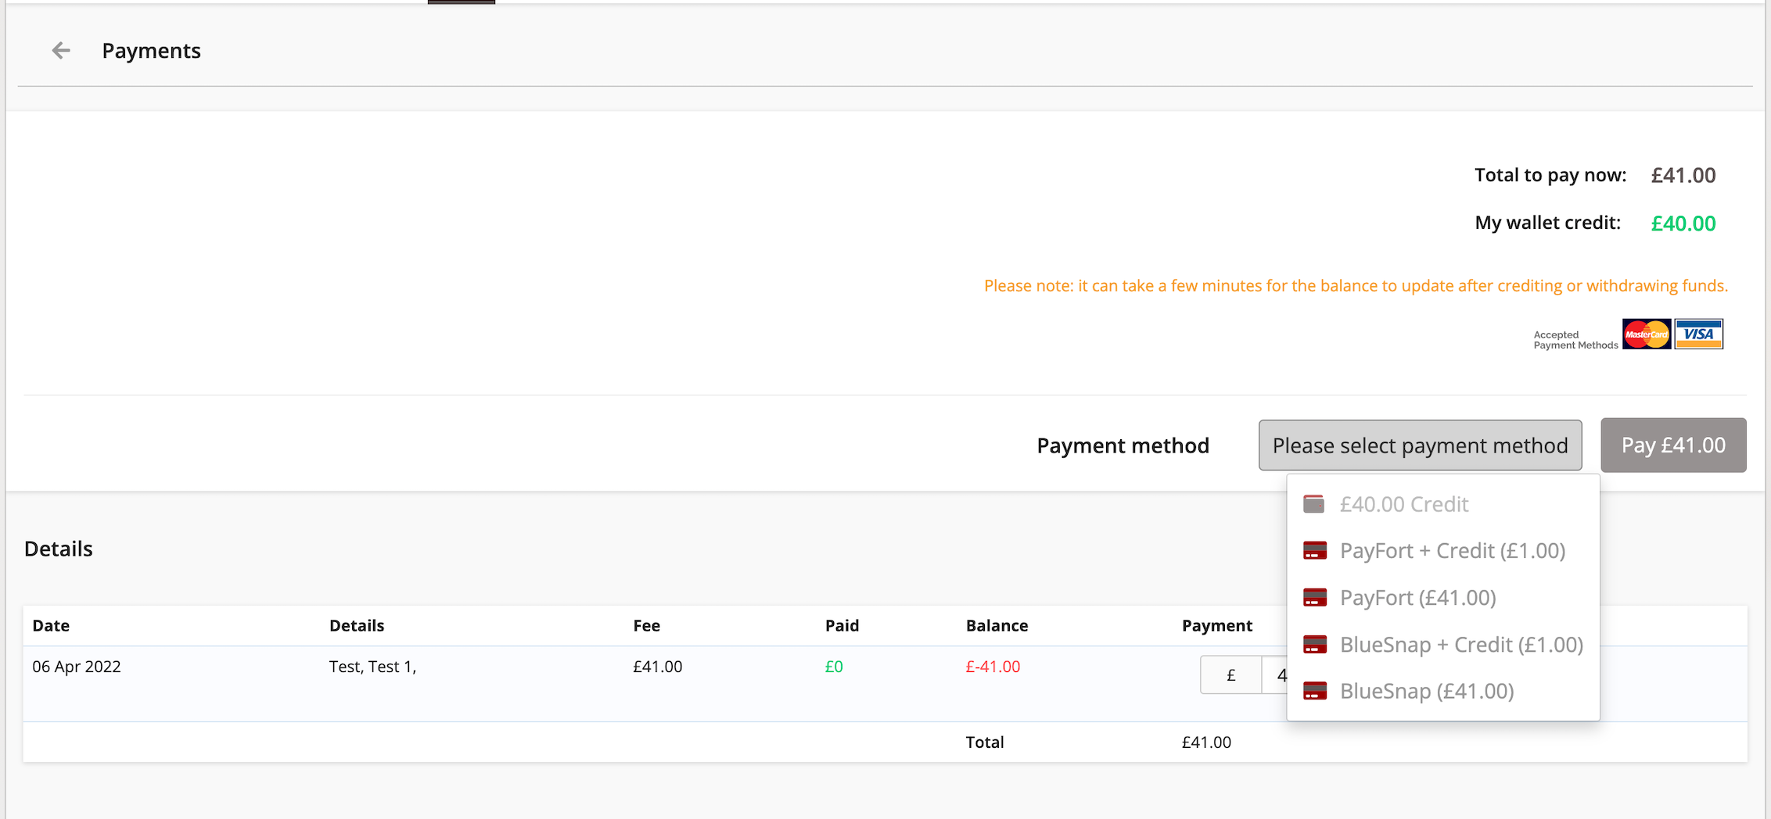Open the 'Please select payment method' dropdown
Screen dimensions: 1771x819
tap(1420, 445)
